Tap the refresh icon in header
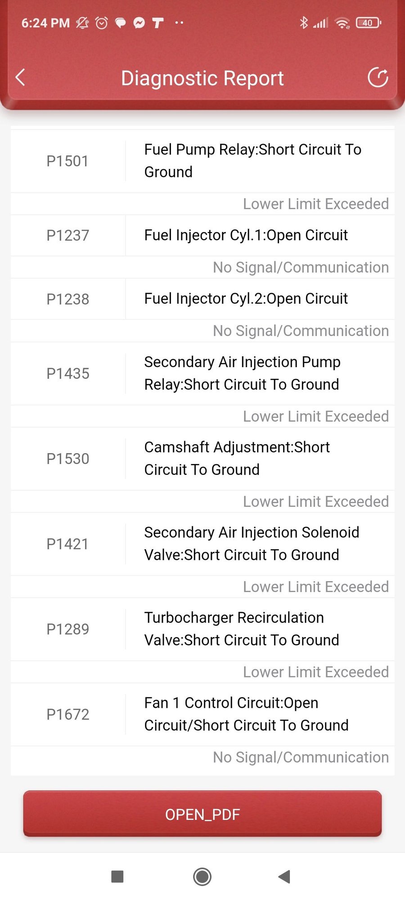This screenshot has height=901, width=405. point(378,77)
